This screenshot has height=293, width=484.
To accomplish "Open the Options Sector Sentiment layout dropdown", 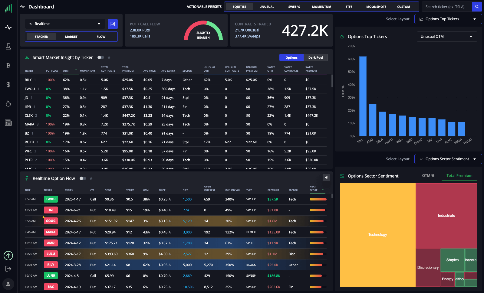I will pos(448,159).
